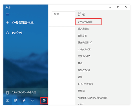Open settings gear icon
The height and width of the screenshot is (109, 133).
(x=44, y=101)
